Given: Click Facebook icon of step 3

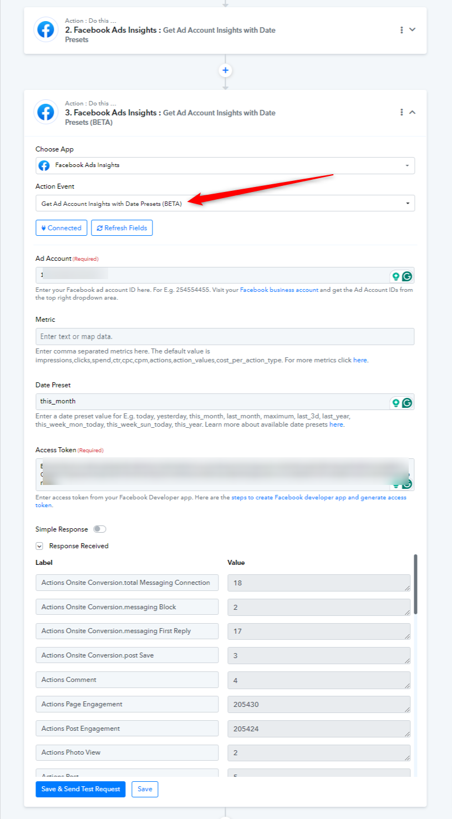Looking at the screenshot, I should [x=45, y=112].
